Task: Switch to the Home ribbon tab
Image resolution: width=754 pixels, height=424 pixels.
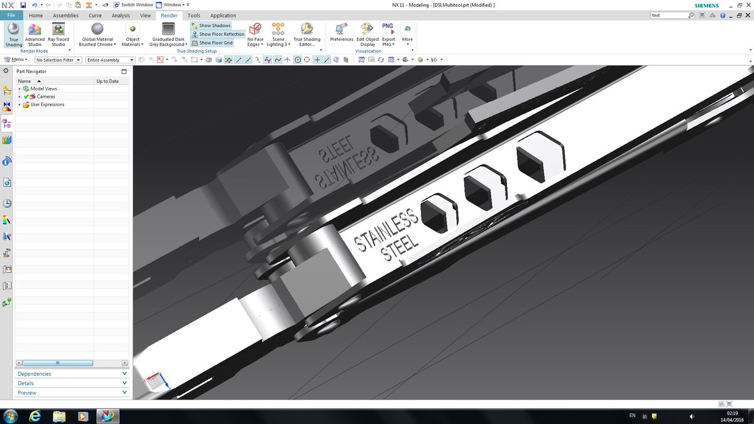Action: click(x=36, y=15)
